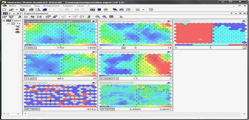Click the ИСТИНА value box under credit map
The height and width of the screenshot is (120, 249).
tap(32, 109)
